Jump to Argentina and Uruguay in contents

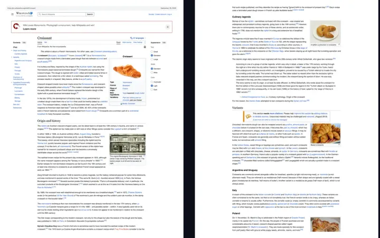23,60
